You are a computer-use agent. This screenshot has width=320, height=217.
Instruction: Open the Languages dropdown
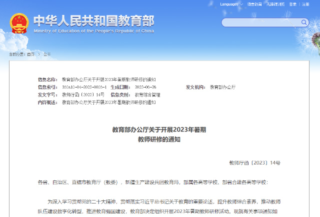(x=231, y=4)
